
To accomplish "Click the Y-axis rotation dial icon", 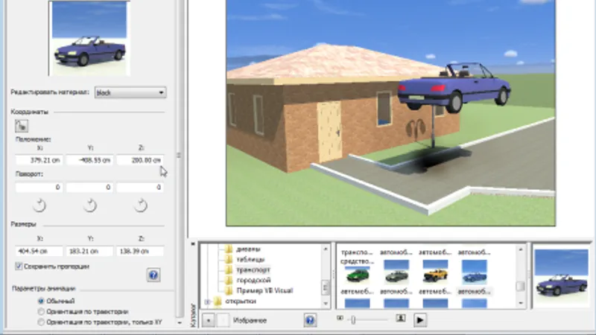I will coord(89,205).
